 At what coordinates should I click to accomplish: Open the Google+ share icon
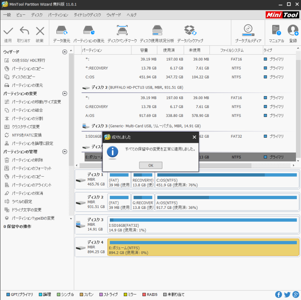(295, 294)
